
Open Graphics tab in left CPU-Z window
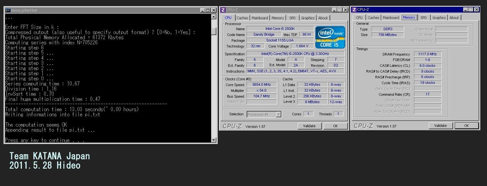(308, 18)
